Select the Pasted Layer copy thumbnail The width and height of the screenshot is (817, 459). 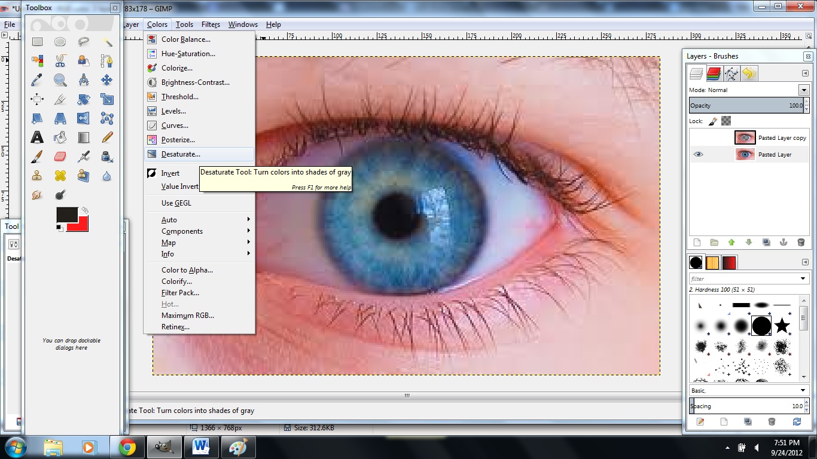[745, 137]
